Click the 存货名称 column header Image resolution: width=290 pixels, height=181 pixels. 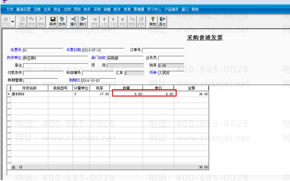[30, 88]
